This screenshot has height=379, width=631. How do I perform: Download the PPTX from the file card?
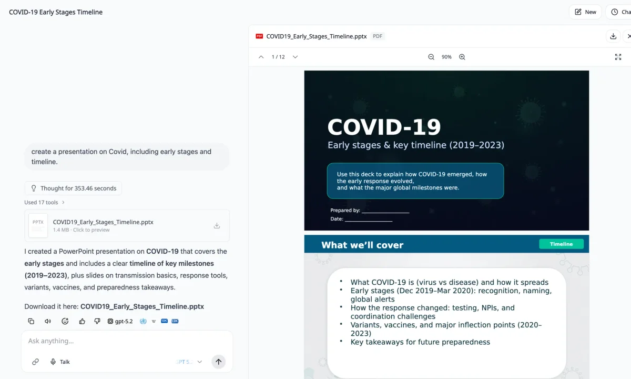(217, 225)
